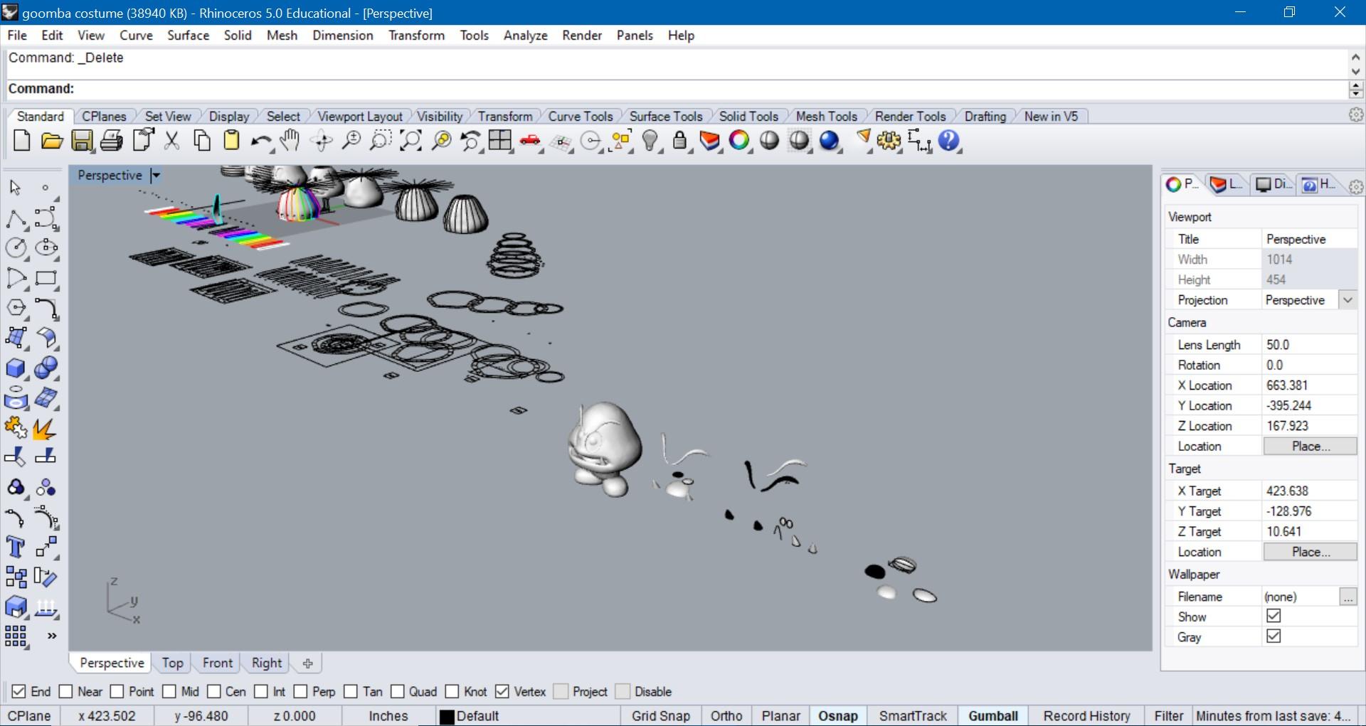Select the Pan view hand tool
Image resolution: width=1366 pixels, height=726 pixels.
(290, 141)
